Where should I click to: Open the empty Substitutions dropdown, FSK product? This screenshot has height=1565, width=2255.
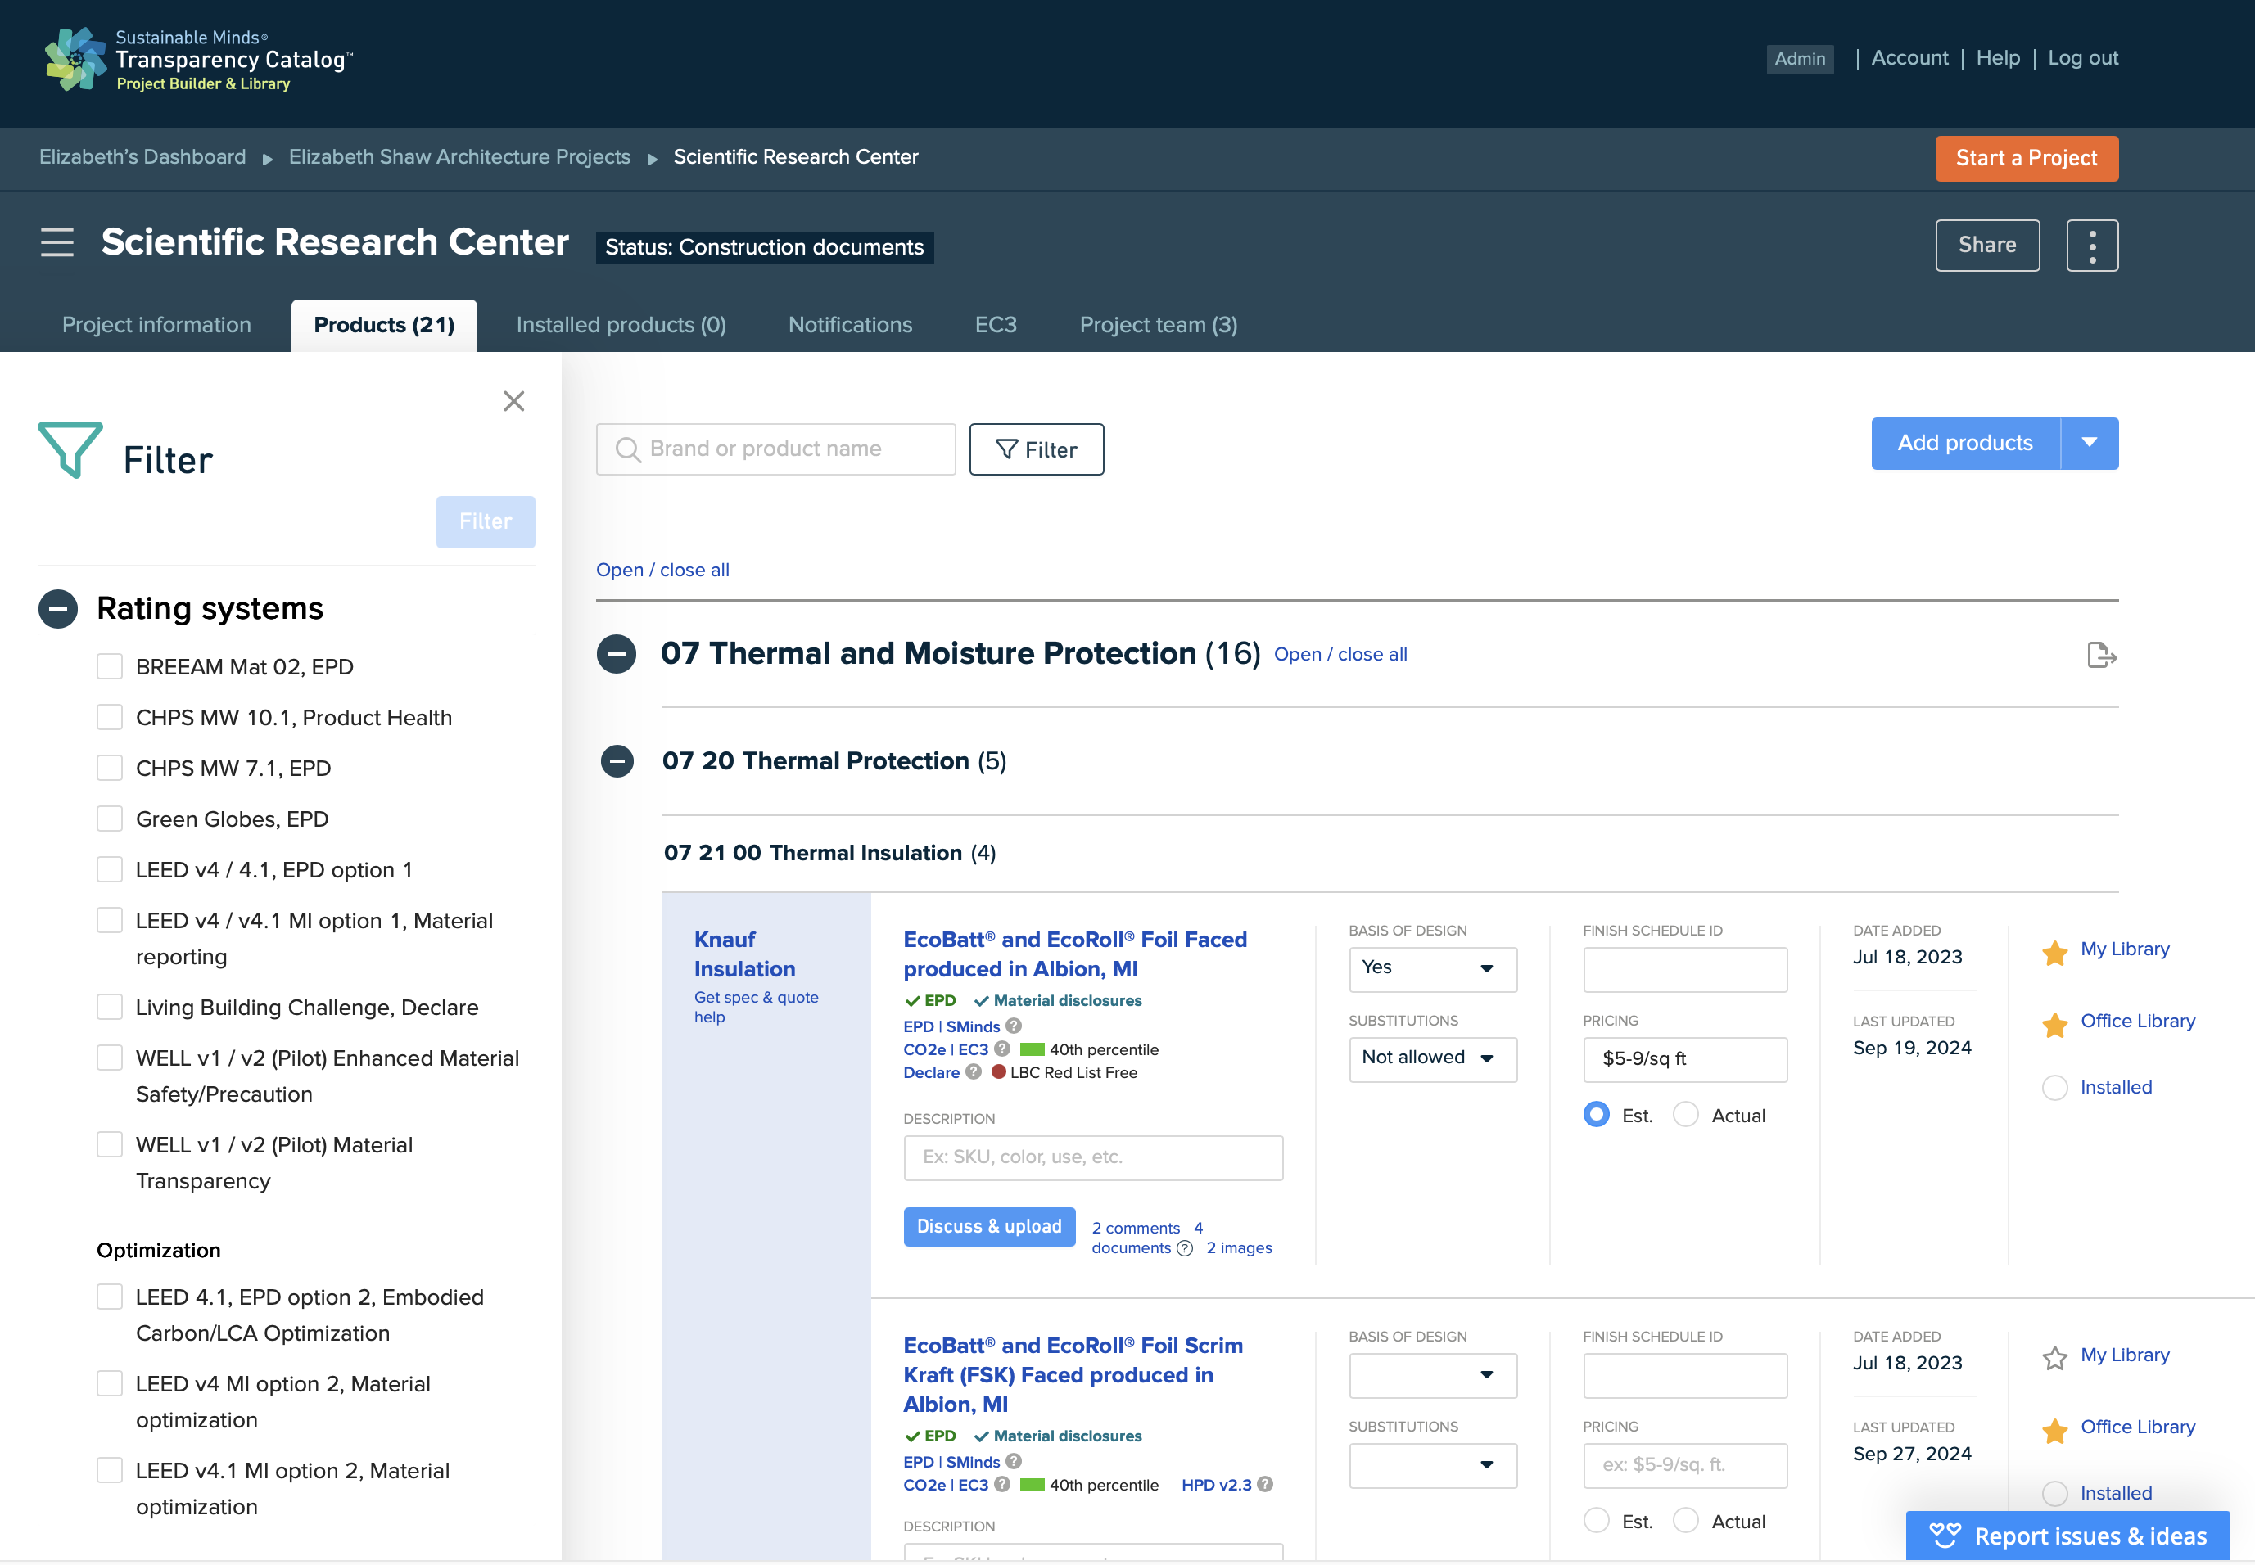[1432, 1465]
